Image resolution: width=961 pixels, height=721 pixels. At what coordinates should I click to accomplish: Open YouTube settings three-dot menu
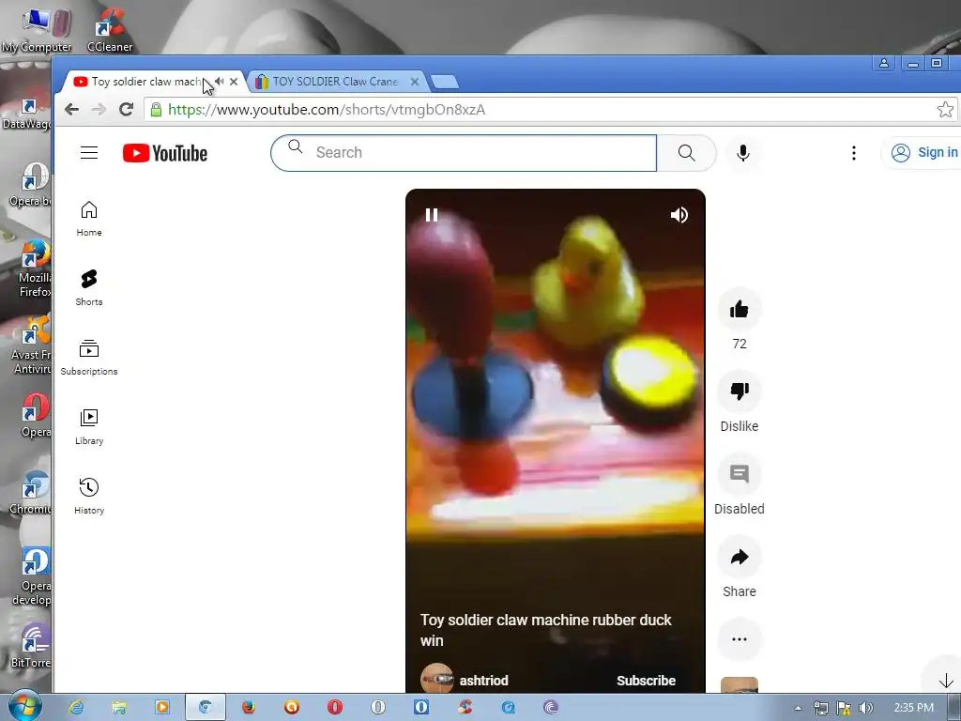[853, 153]
